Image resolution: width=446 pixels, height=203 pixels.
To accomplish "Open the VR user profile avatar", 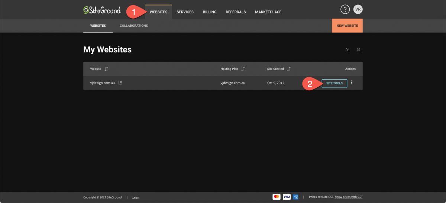I will pos(358,10).
